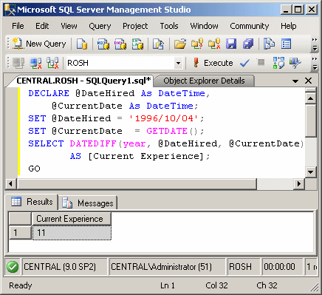Switch to Object Explorer Details tab
The width and height of the screenshot is (322, 295).
[x=204, y=81]
